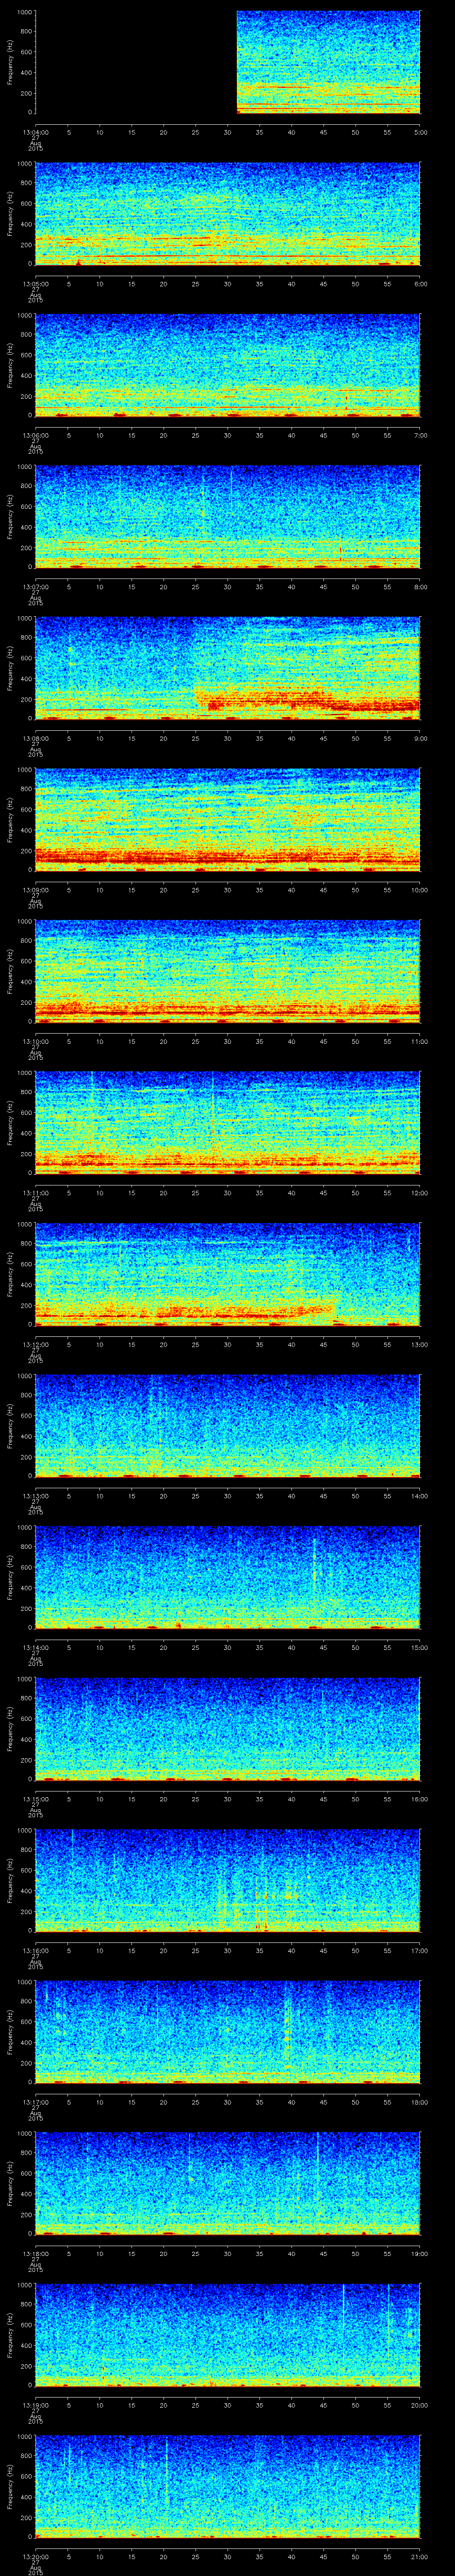The height and width of the screenshot is (2576, 455).
Task: Click the 13:14:00 time axis label
Action: tap(35, 1648)
